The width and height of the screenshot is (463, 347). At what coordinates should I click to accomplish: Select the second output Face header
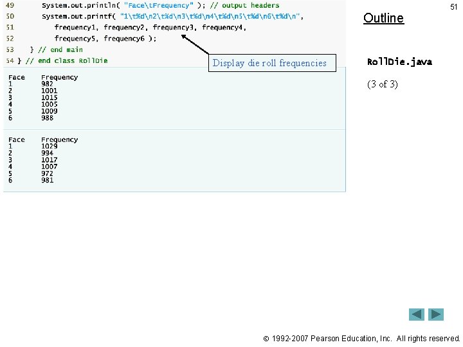pyautogui.click(x=17, y=139)
